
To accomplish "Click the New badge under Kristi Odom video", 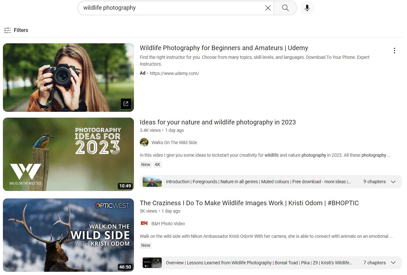I will (x=146, y=245).
